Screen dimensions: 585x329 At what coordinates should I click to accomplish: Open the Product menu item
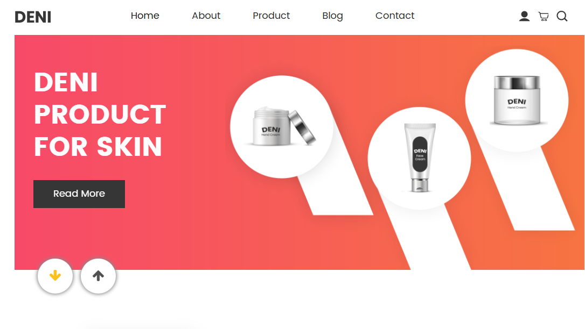coord(271,16)
